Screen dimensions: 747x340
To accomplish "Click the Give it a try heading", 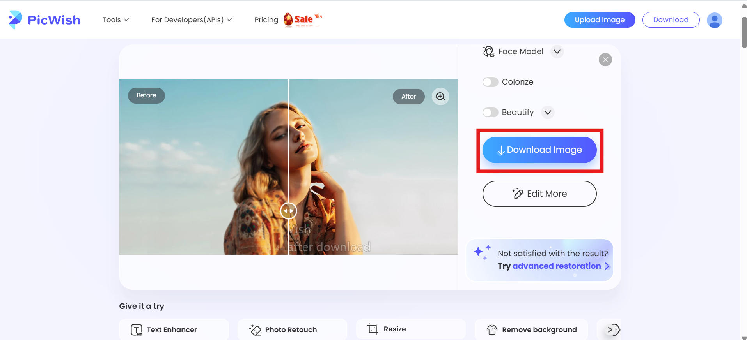I will (142, 306).
